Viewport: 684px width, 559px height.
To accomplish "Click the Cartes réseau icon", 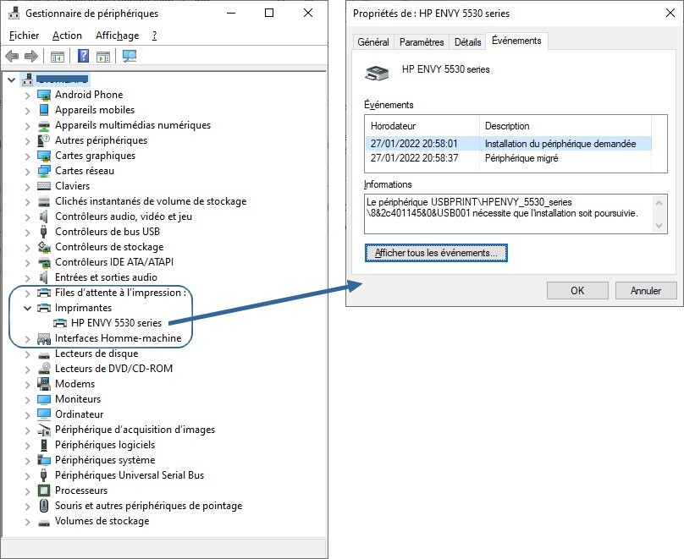I will coord(44,171).
